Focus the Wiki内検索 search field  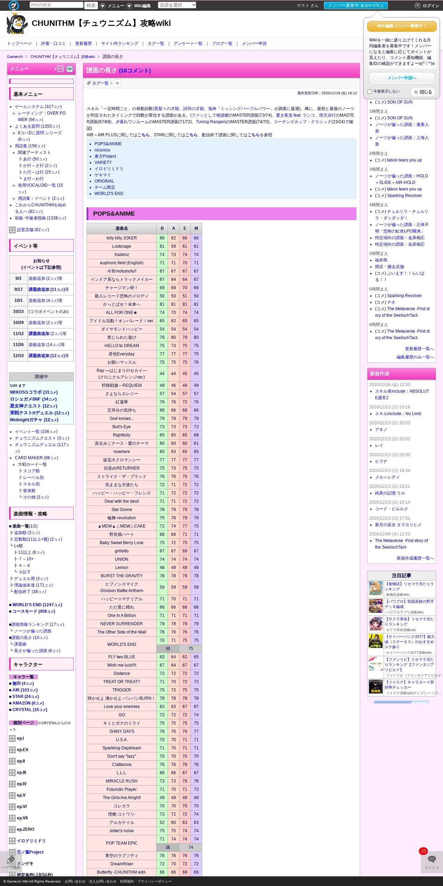(x=57, y=5)
